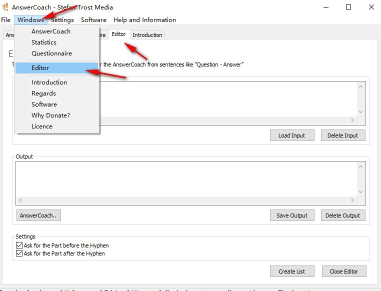Click Output box scroll right arrow

(x=352, y=200)
